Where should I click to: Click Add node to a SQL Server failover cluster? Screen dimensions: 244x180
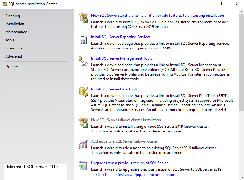pos(124,141)
